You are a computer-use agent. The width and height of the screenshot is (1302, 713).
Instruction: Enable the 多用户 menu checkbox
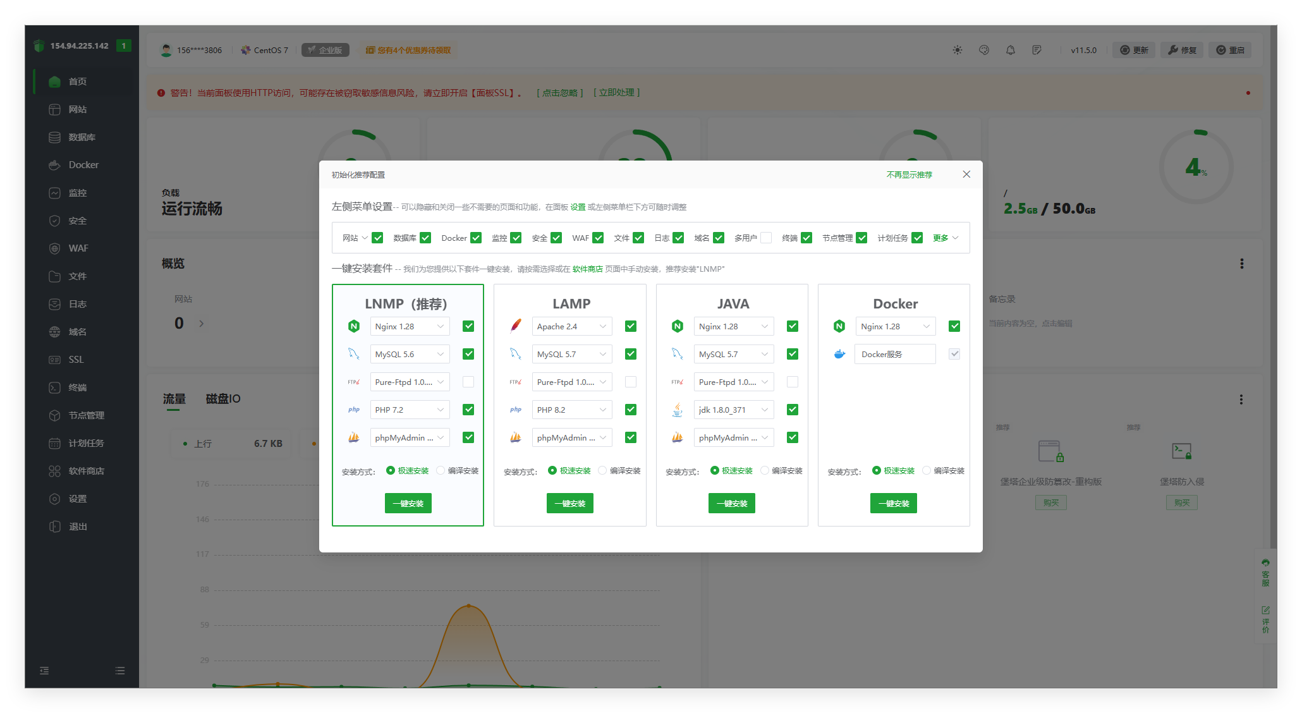pyautogui.click(x=766, y=238)
